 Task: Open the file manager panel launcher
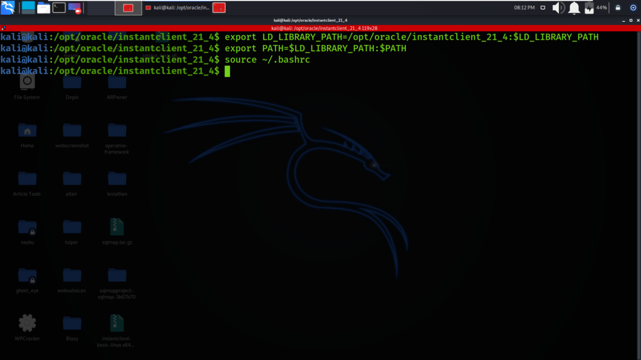point(44,8)
